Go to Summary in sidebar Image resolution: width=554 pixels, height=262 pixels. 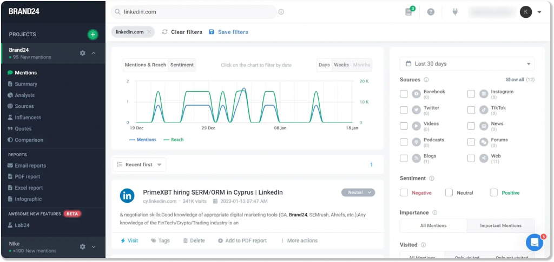click(x=22, y=84)
